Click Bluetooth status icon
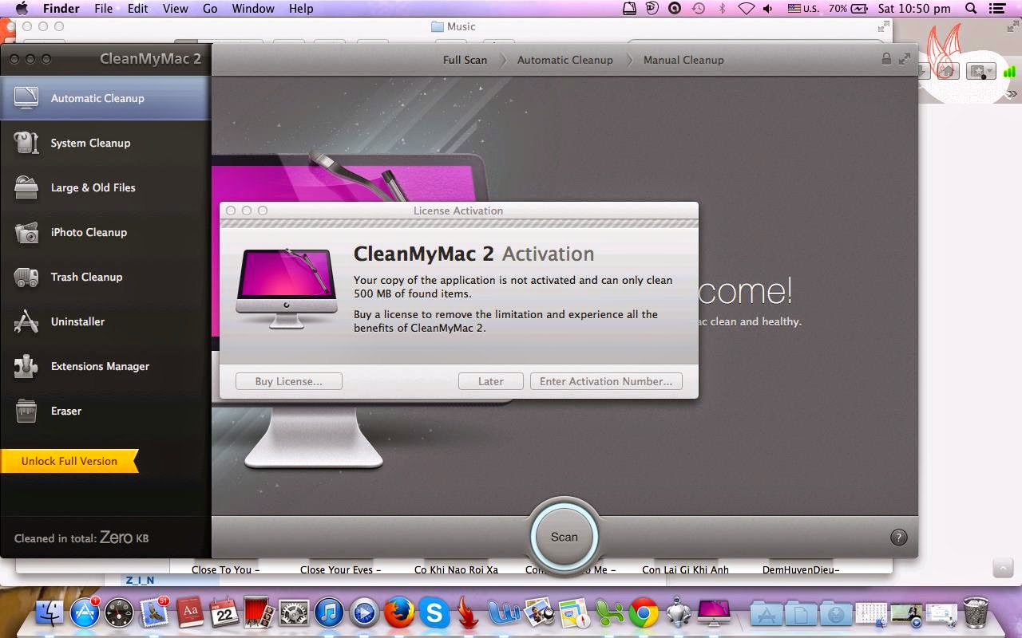 pos(723,9)
